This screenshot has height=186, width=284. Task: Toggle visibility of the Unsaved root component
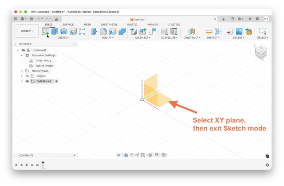[x=23, y=50]
